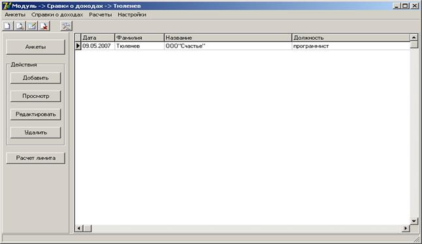The width and height of the screenshot is (422, 244).
Task: Click the Просмотр button
Action: point(35,96)
